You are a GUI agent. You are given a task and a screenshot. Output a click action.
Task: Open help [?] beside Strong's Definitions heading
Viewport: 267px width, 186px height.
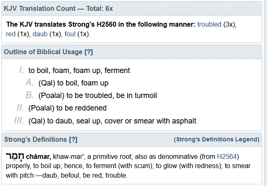73,139
